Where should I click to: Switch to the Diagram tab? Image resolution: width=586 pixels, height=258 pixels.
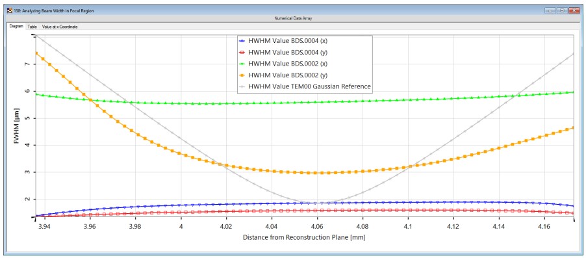pos(16,27)
